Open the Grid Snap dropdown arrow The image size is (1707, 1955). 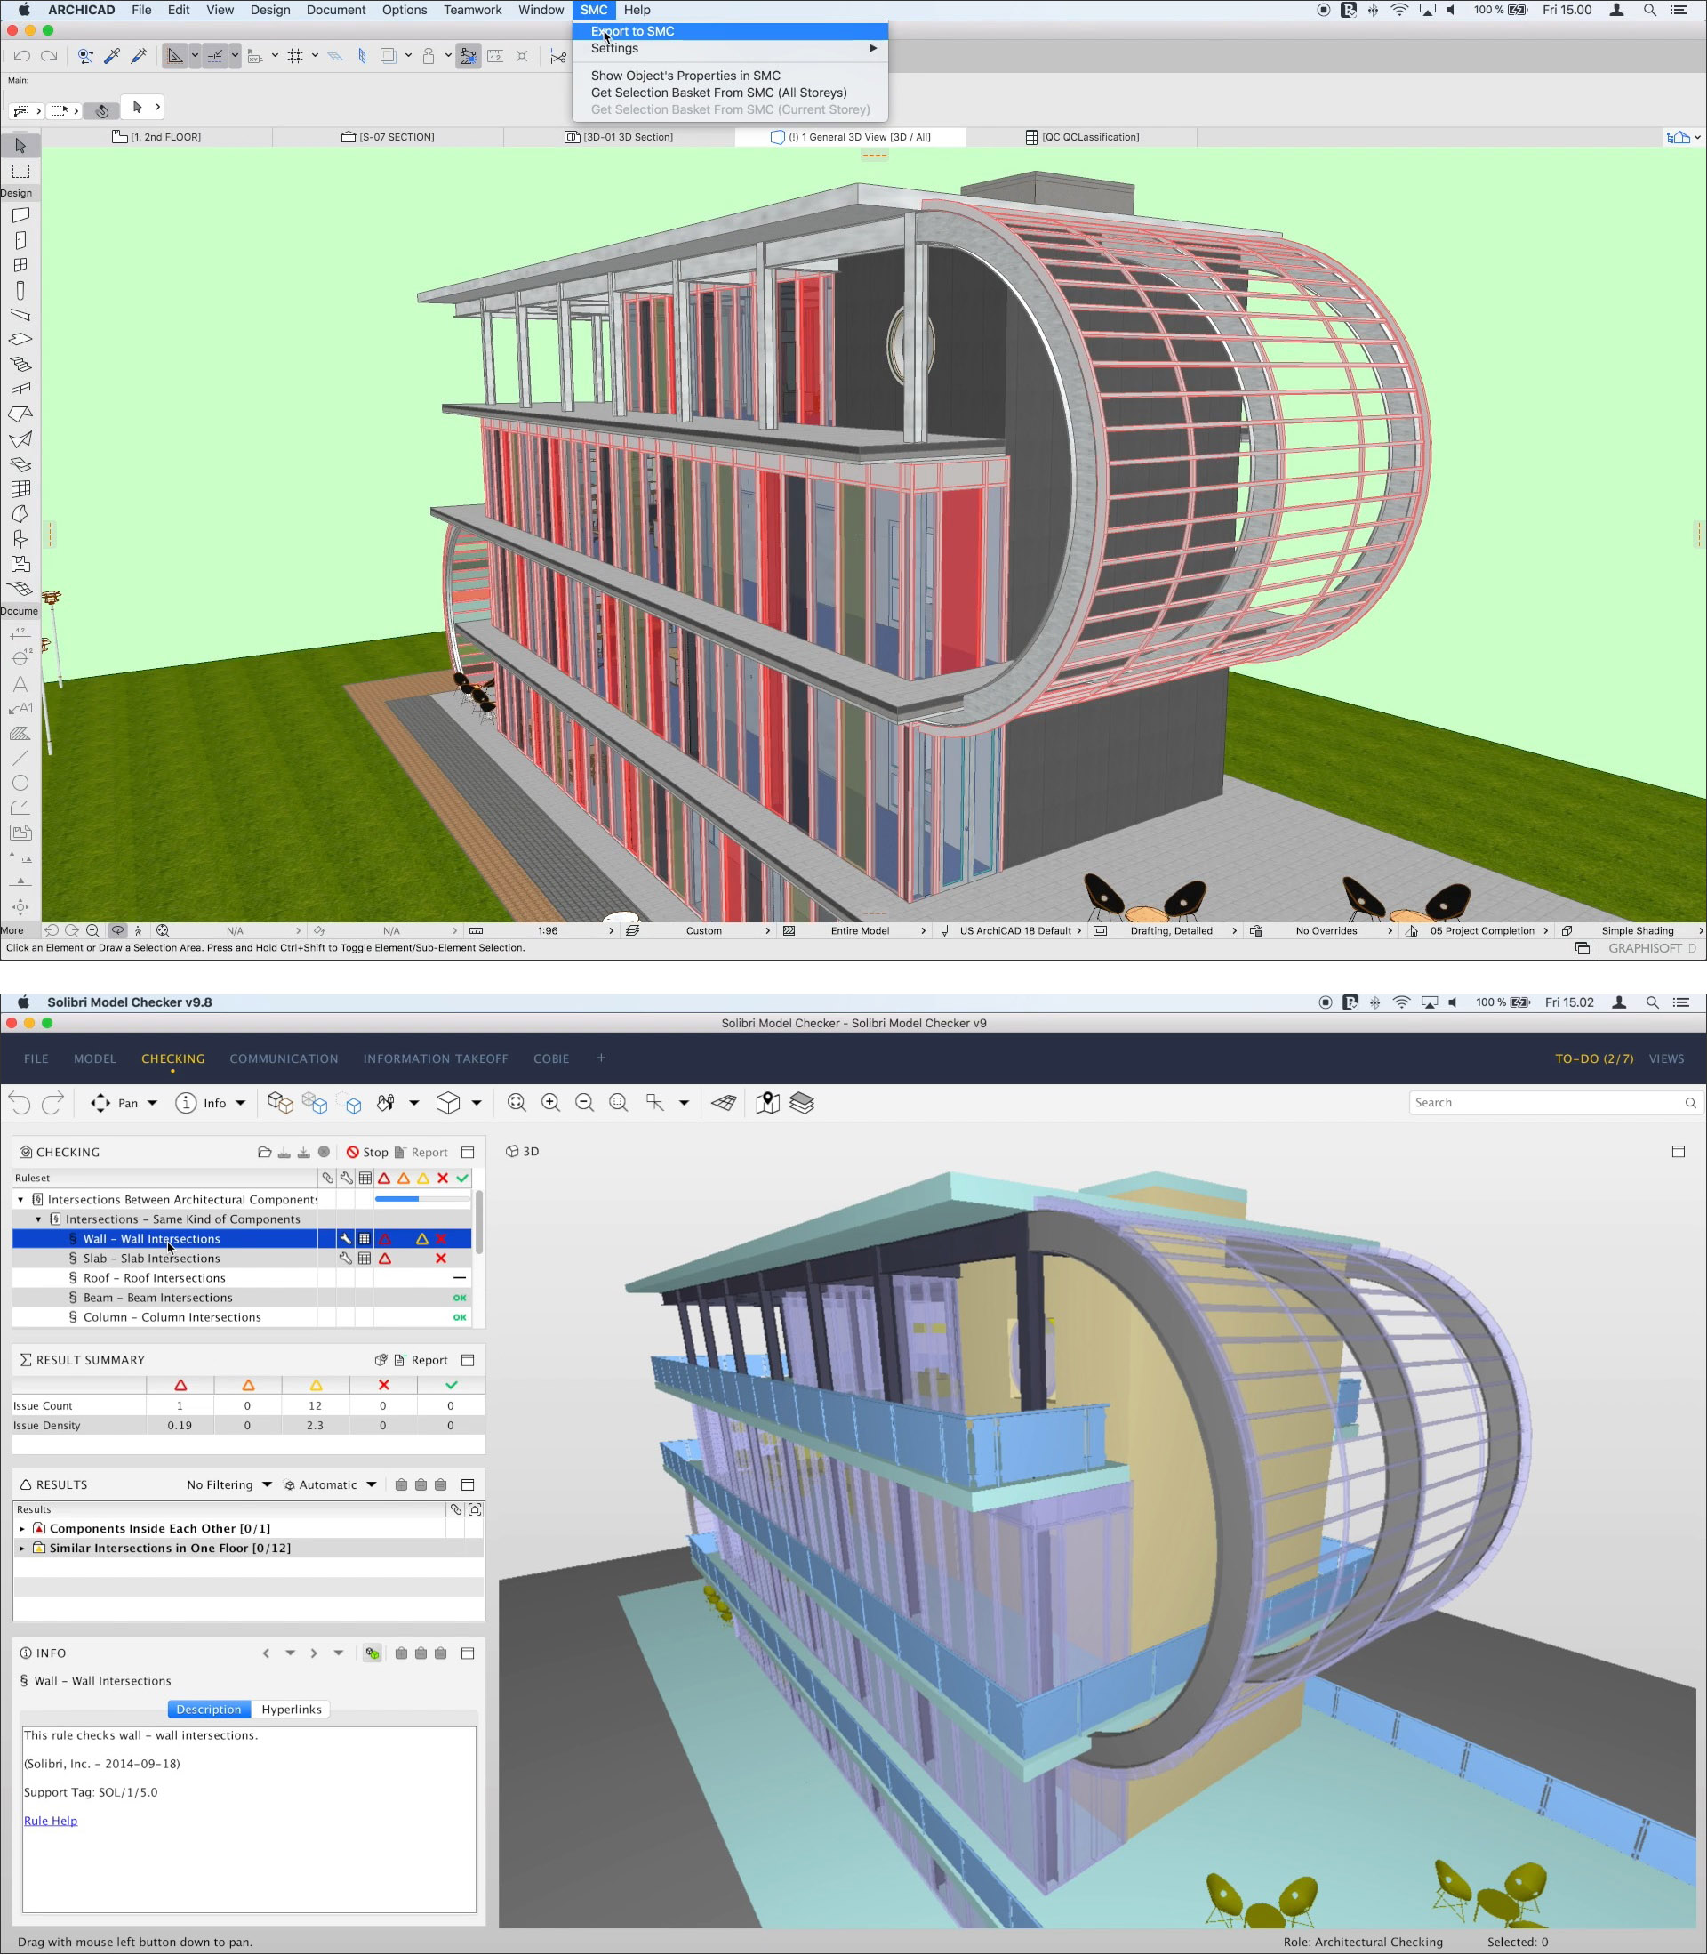point(315,56)
